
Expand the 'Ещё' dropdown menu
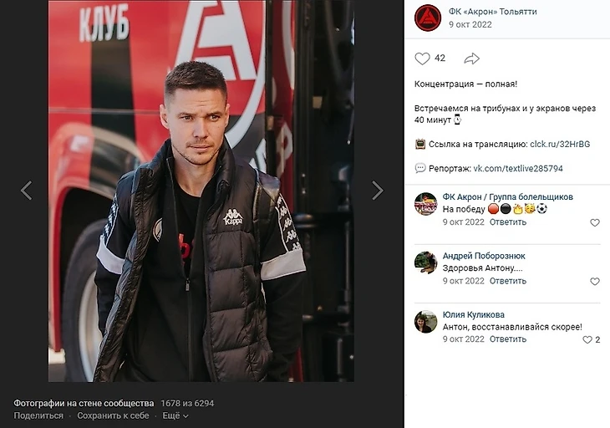click(x=175, y=415)
